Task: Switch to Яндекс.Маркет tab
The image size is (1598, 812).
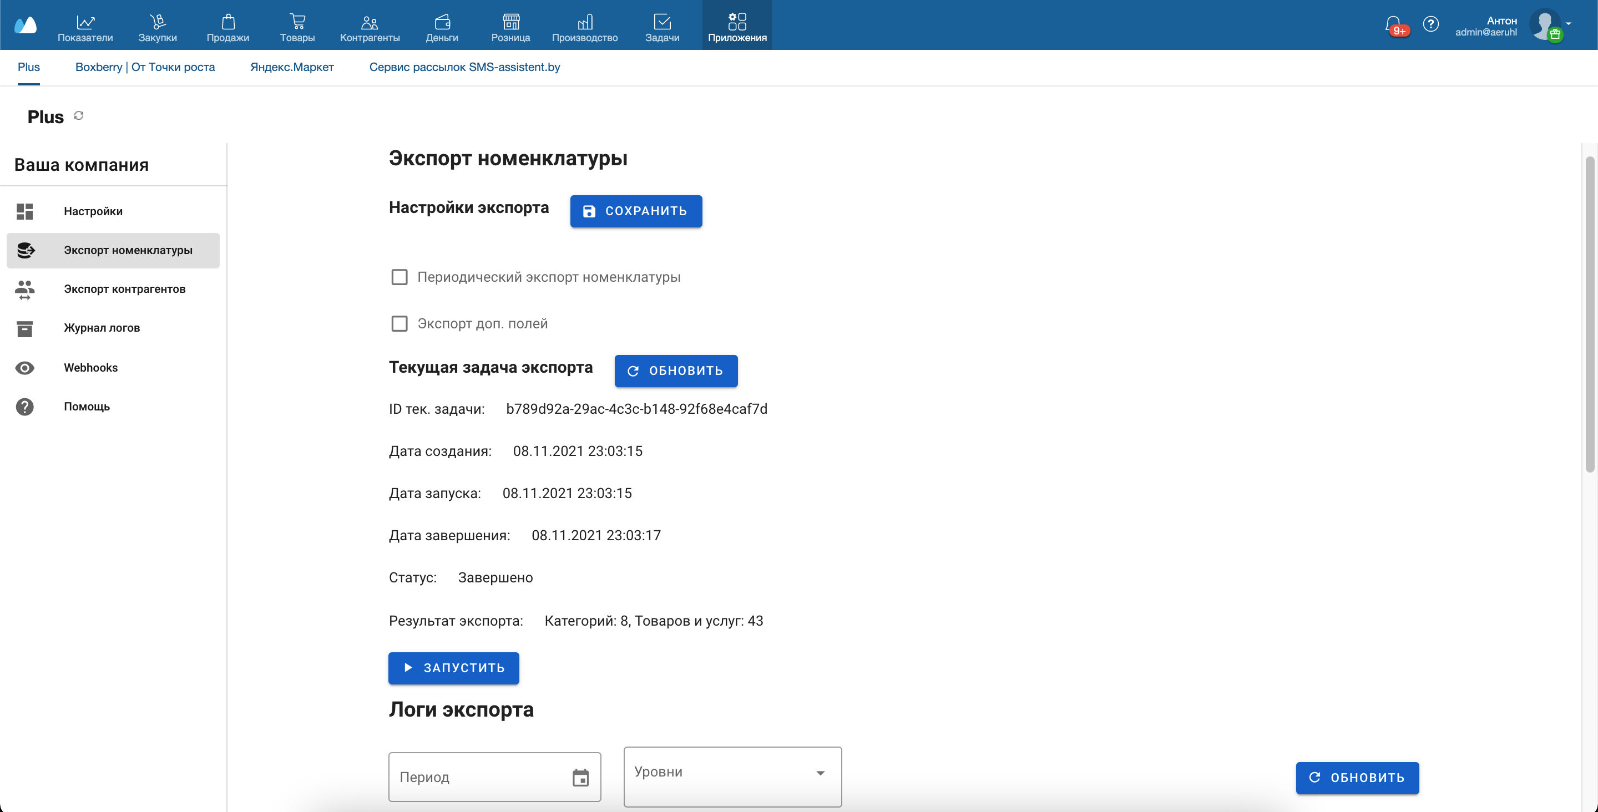Action: (x=291, y=67)
